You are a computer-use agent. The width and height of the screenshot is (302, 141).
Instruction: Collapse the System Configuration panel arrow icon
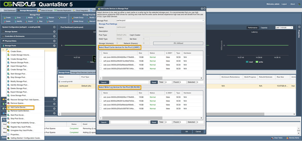point(54,27)
